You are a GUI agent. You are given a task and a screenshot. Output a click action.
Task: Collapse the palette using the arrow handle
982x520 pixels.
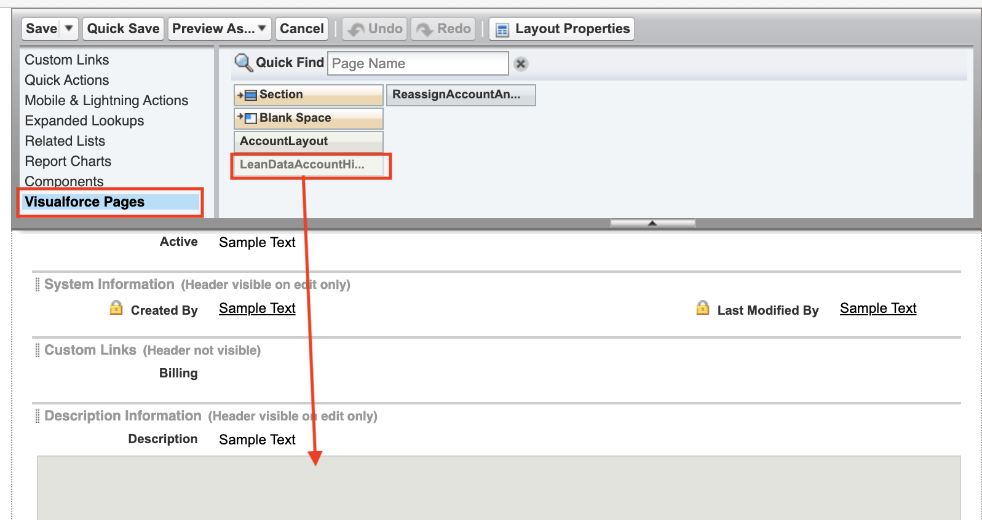[652, 223]
